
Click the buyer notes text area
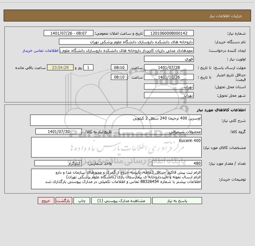(116, 179)
